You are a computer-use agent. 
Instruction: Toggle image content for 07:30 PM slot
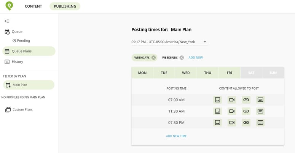tap(217, 122)
